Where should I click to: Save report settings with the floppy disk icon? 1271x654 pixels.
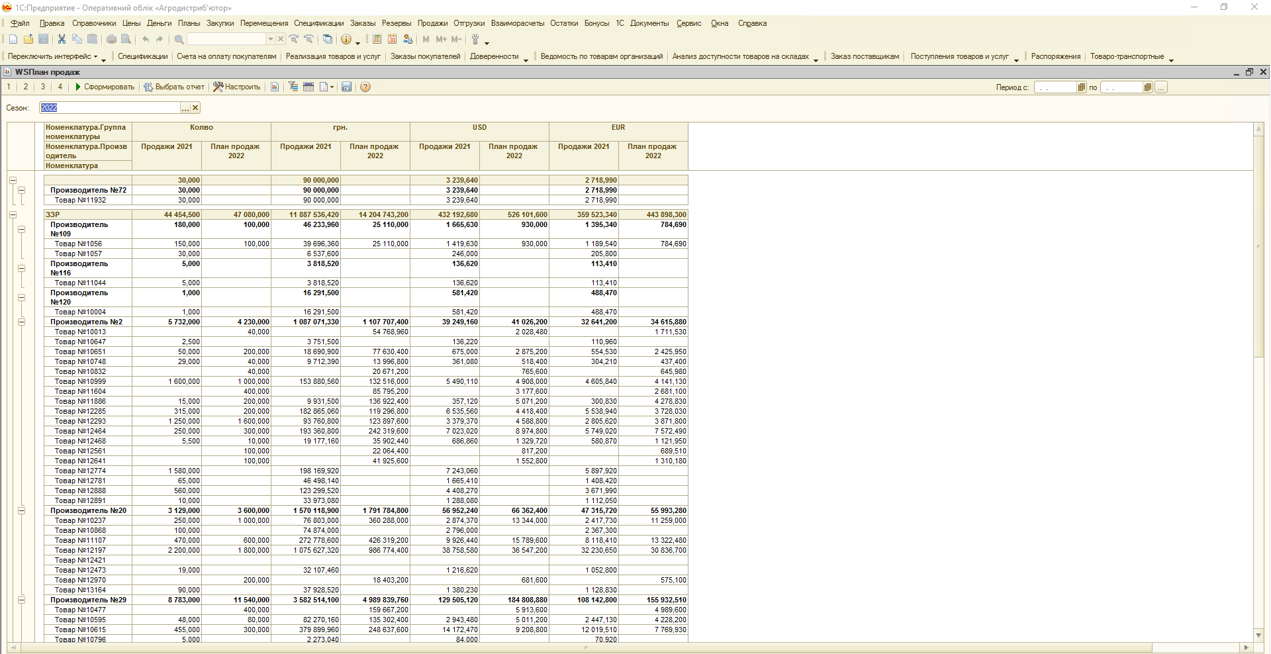tap(346, 87)
